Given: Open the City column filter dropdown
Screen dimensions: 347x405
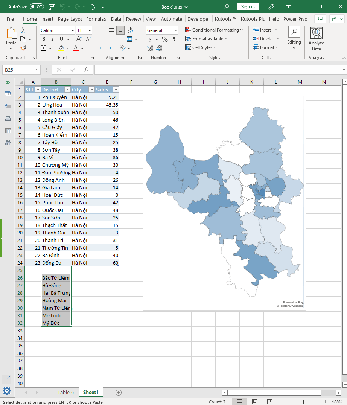Looking at the screenshot, I should (91, 90).
